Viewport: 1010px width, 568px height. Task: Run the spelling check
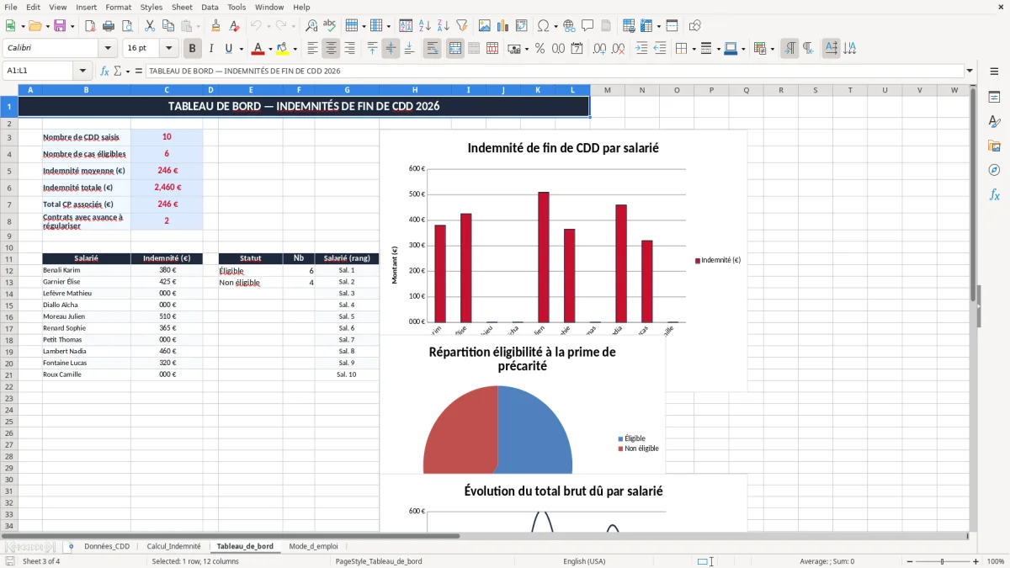330,26
